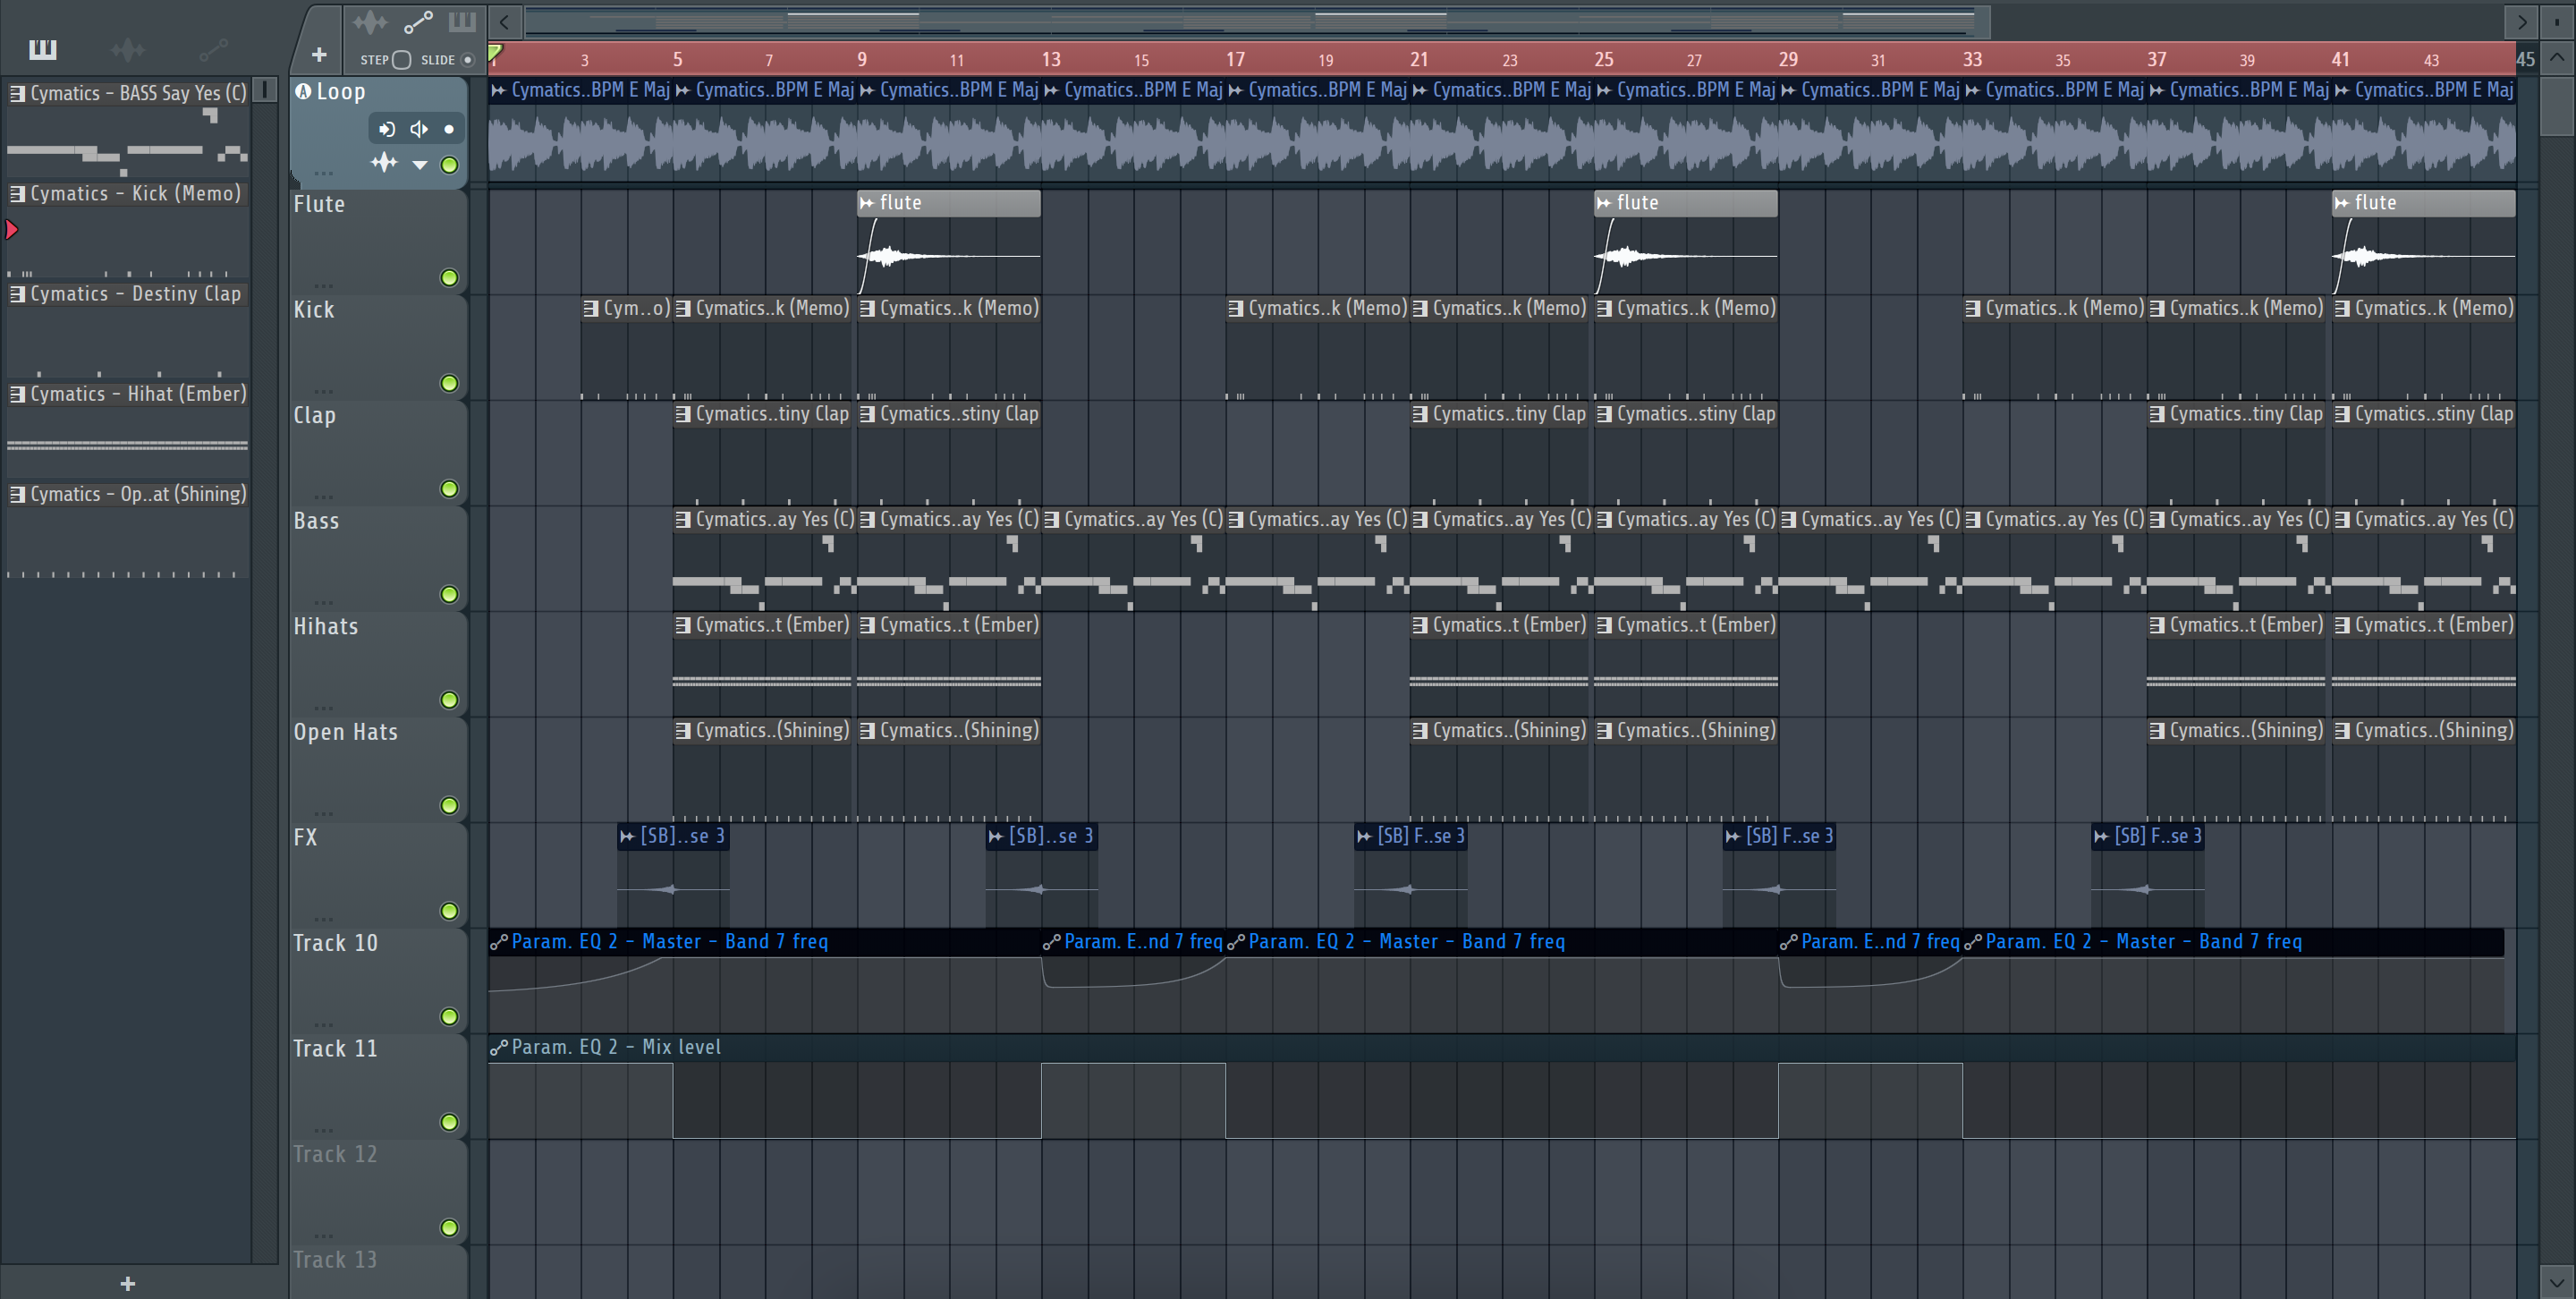Open piano icon of first Hihat (Ember) clip
Viewport: 2576px width, 1299px height.
pos(683,625)
